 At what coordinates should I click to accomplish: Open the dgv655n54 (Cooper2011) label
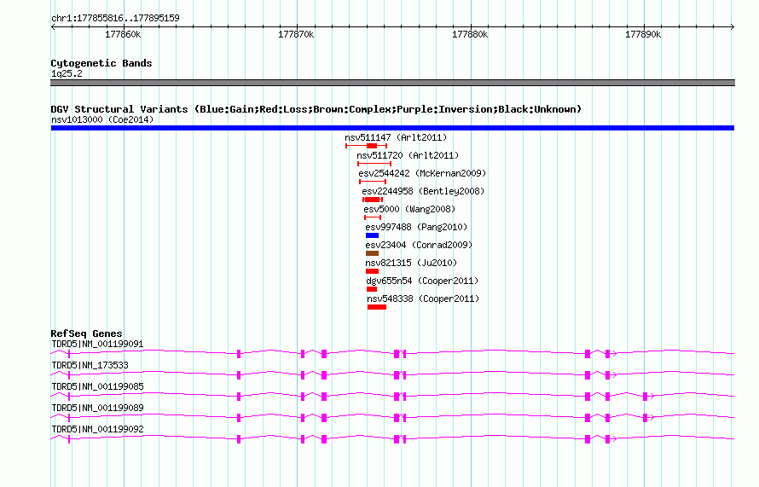(x=422, y=281)
